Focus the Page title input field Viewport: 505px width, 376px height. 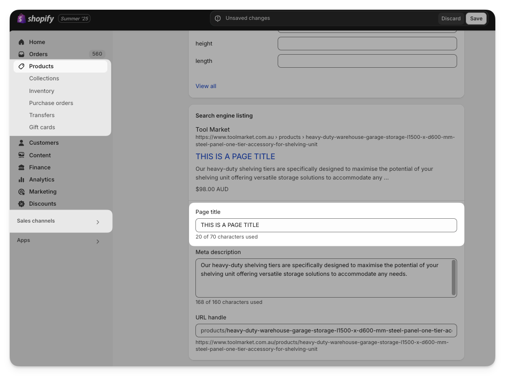pyautogui.click(x=326, y=225)
